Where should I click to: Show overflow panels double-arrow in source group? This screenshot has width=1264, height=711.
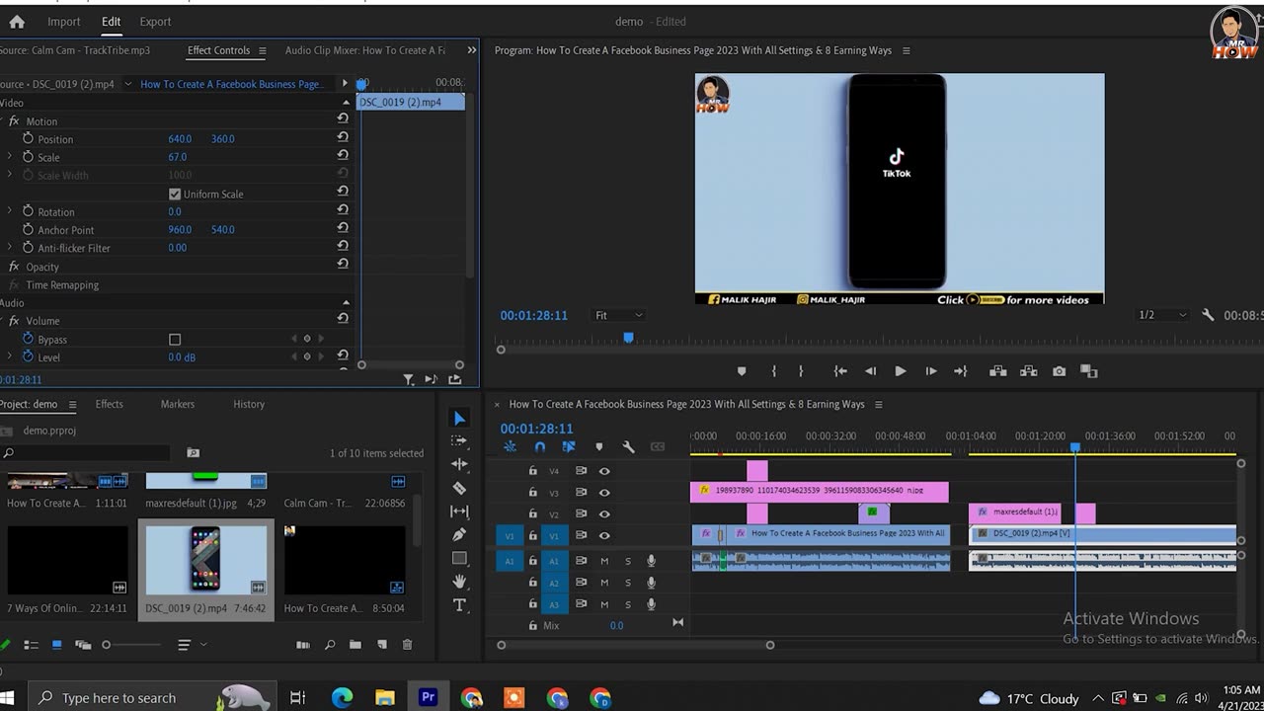click(x=472, y=50)
